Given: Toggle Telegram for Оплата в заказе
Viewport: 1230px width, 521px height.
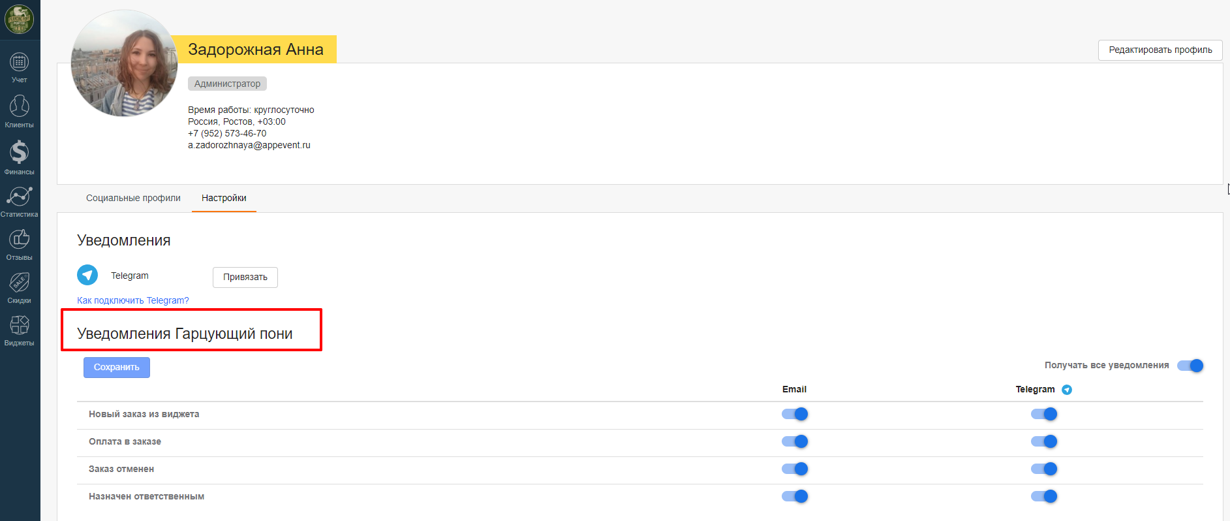Looking at the screenshot, I should pos(1044,441).
